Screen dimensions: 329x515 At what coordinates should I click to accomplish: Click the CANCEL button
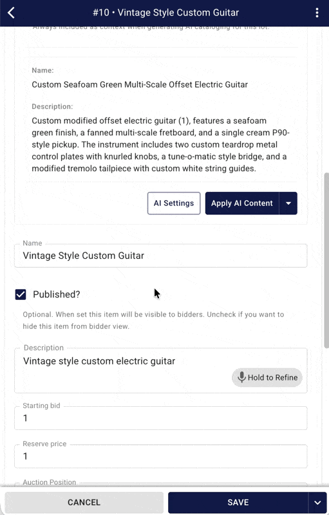tap(84, 502)
